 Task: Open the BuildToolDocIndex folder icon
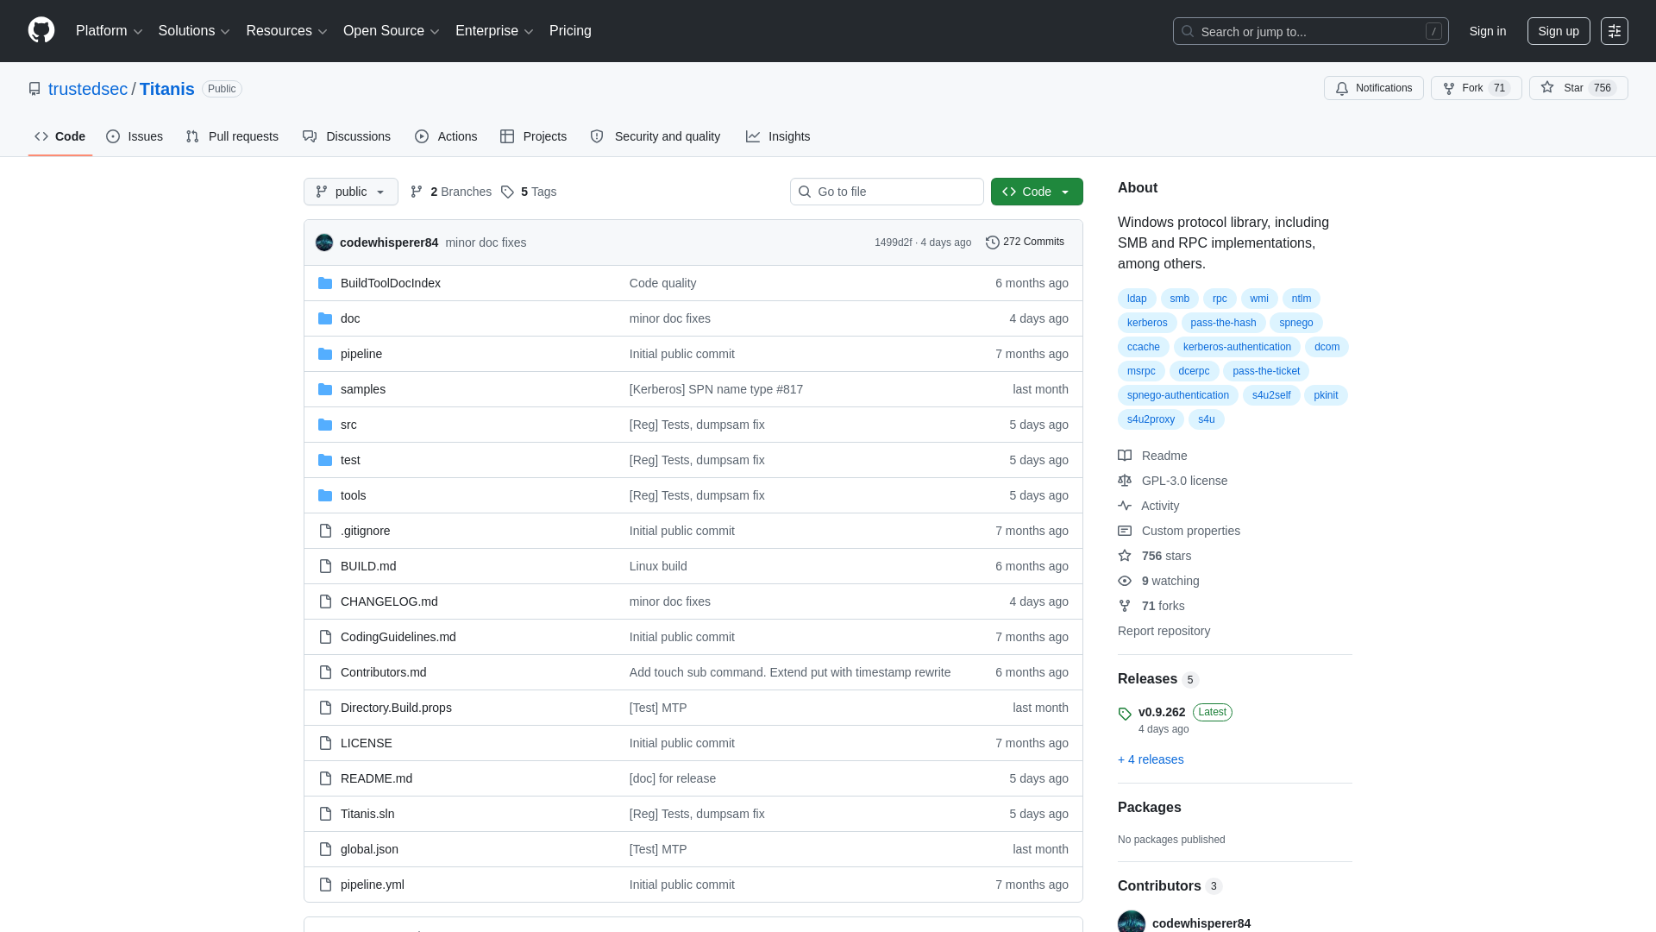click(x=325, y=283)
